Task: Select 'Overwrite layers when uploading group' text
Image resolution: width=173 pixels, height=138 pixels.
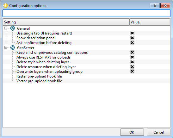Action: pos(49,72)
